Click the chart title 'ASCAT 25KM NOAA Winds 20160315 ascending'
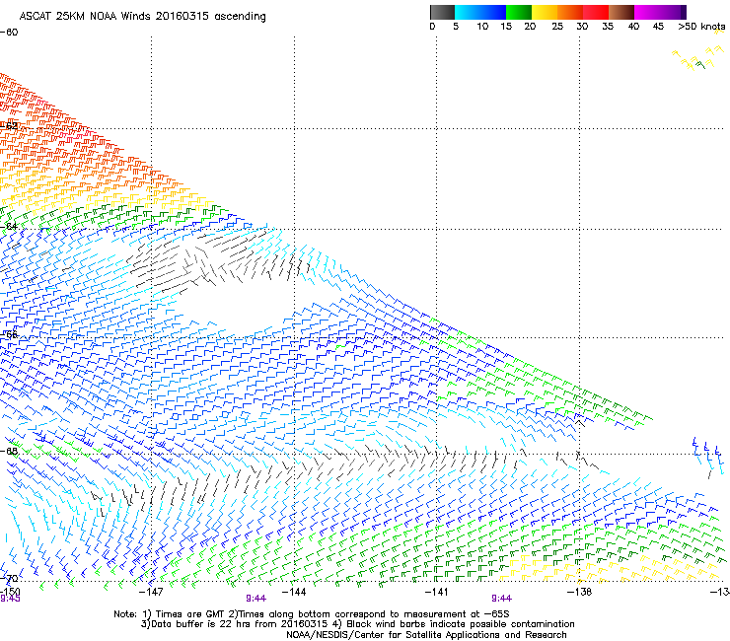The width and height of the screenshot is (730, 641). (x=142, y=16)
